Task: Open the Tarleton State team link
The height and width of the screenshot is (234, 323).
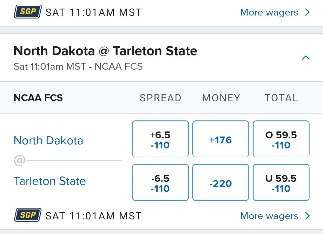Action: coord(50,181)
